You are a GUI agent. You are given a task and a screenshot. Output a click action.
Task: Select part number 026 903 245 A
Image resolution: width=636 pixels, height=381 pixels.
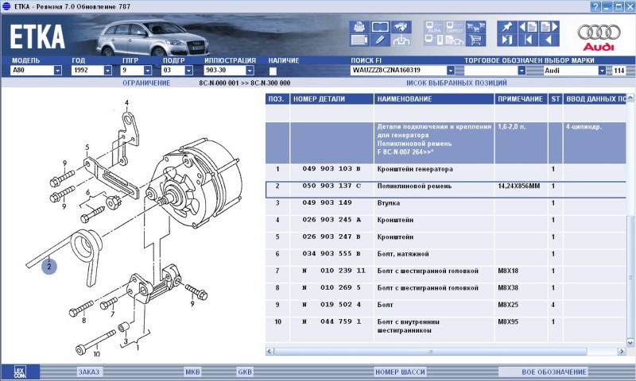(332, 220)
